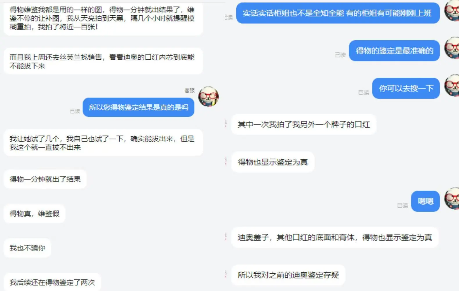
Task: Select the blue bubble 得物的鉴定是最准确的
Action: [394, 51]
